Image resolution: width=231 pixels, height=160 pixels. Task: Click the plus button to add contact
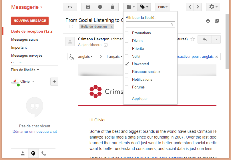pos(54,82)
